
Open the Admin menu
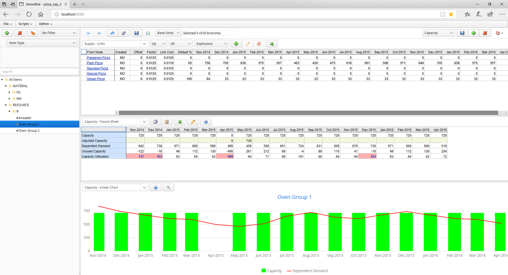click(x=45, y=24)
